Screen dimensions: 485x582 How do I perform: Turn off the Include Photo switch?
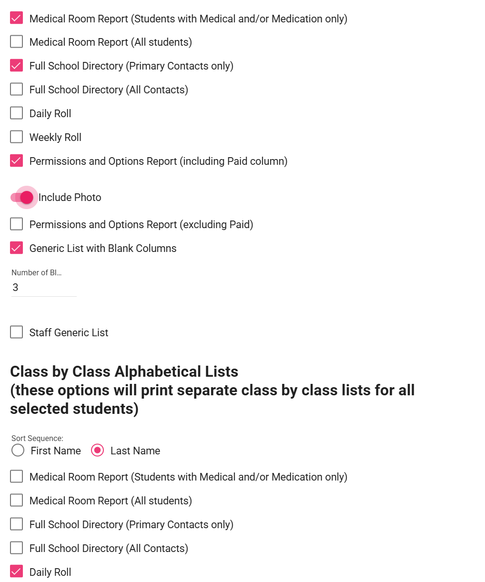[x=23, y=197]
